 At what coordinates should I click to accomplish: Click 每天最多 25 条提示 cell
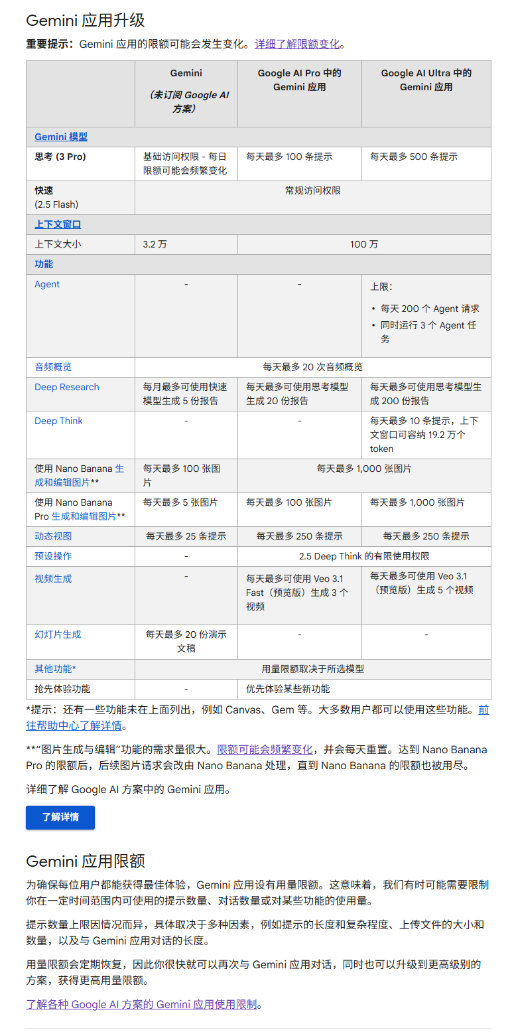pyautogui.click(x=186, y=536)
